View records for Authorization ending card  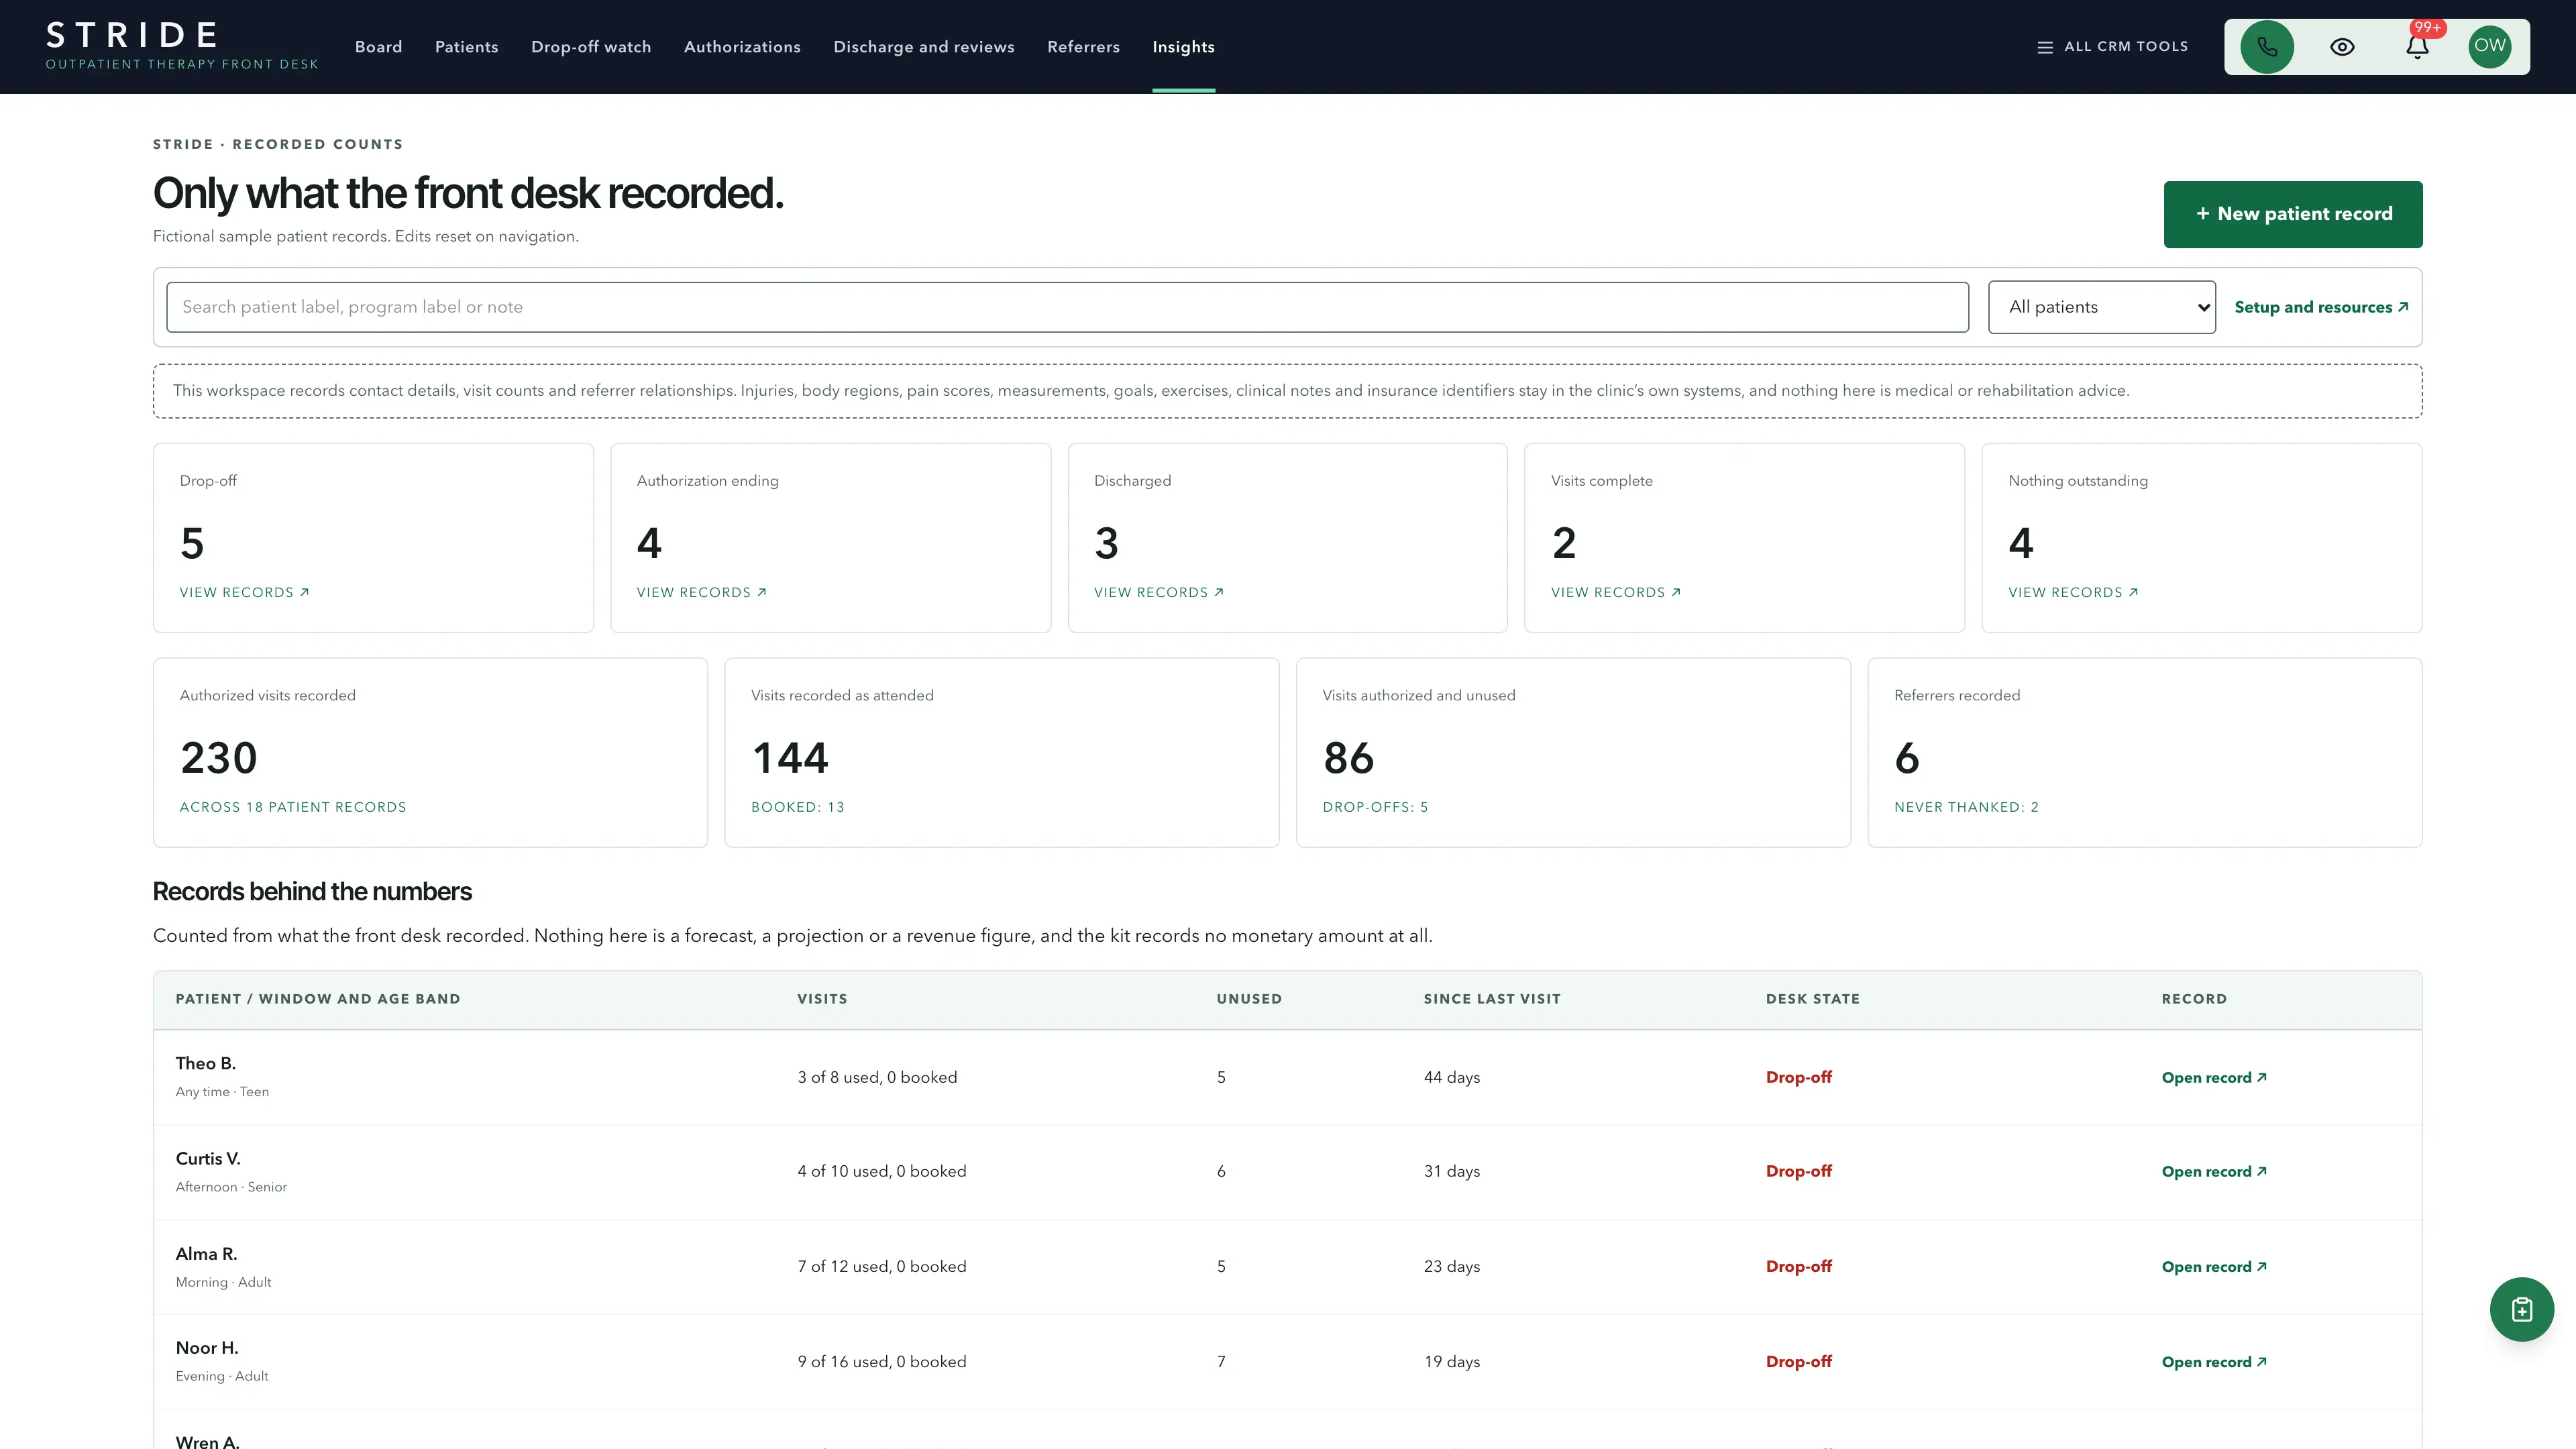coord(701,592)
